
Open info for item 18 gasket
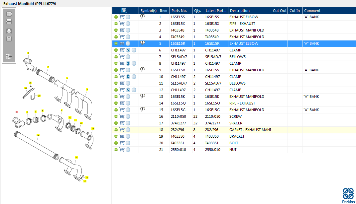point(128,130)
